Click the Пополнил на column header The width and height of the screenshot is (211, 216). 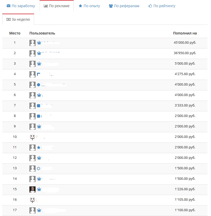pos(185,33)
